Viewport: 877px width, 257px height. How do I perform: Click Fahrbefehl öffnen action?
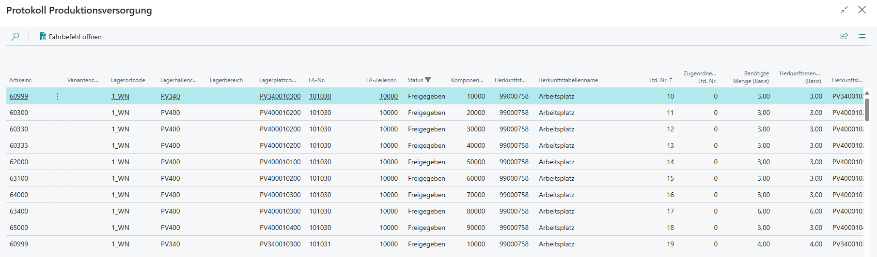75,37
